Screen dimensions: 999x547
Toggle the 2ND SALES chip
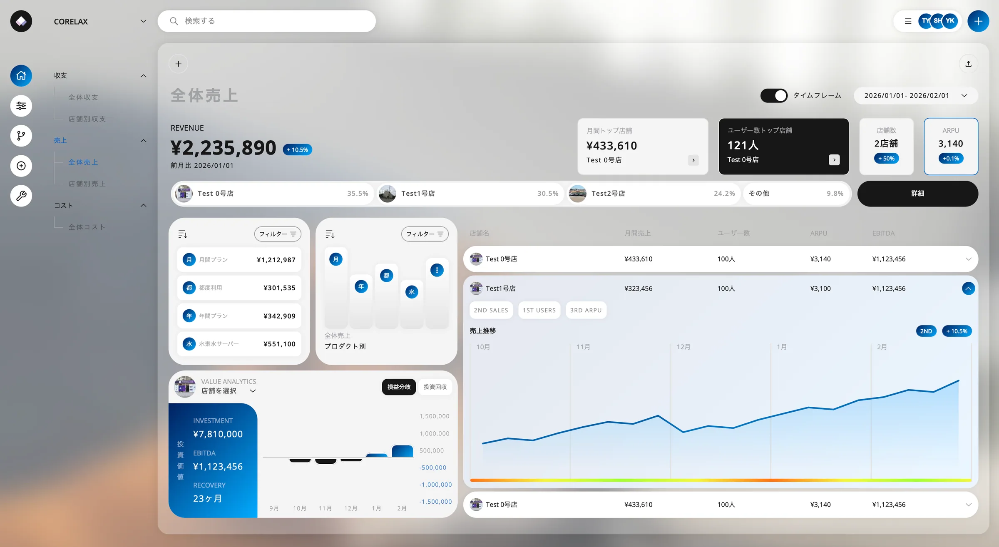coord(491,310)
